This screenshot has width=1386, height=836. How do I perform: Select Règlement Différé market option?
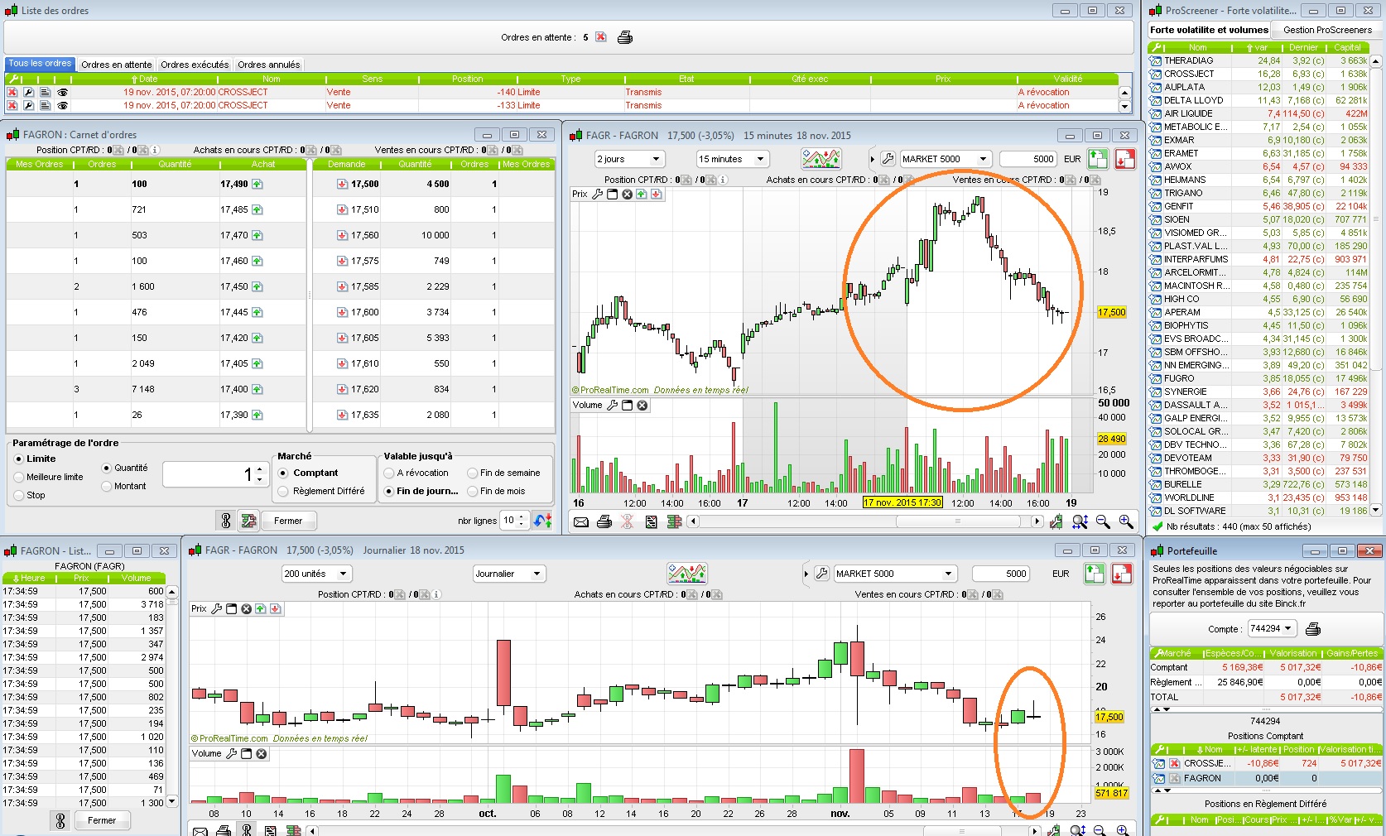[283, 491]
